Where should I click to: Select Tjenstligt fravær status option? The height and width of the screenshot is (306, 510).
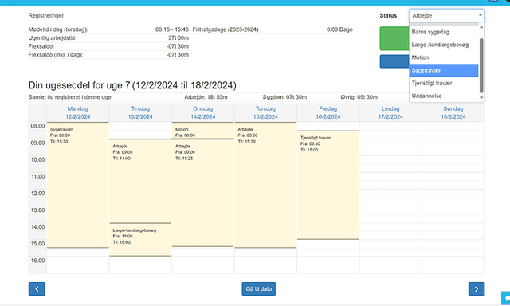444,83
